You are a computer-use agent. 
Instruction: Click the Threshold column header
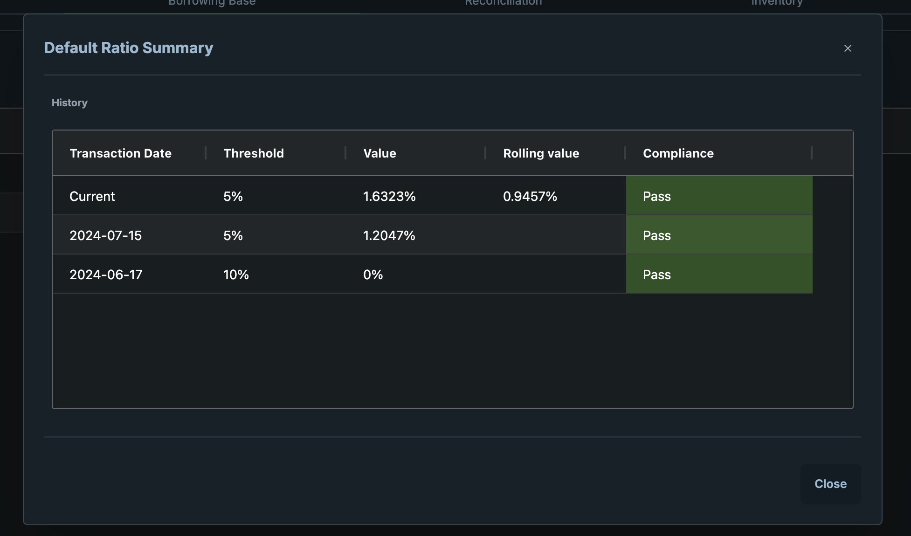(x=254, y=153)
